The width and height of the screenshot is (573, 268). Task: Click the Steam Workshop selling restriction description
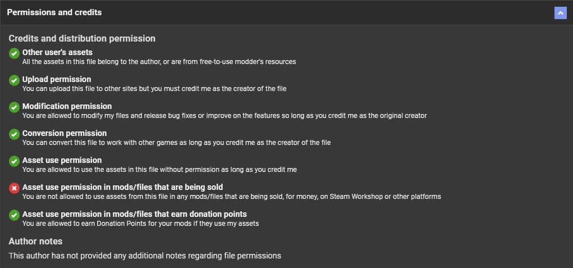[x=231, y=197]
